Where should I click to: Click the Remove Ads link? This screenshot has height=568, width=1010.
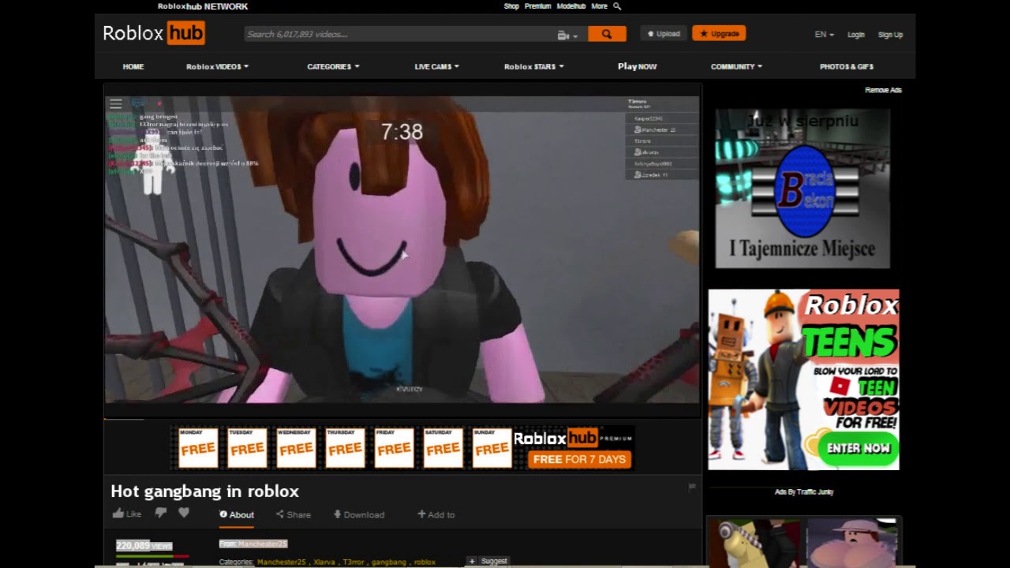[883, 90]
